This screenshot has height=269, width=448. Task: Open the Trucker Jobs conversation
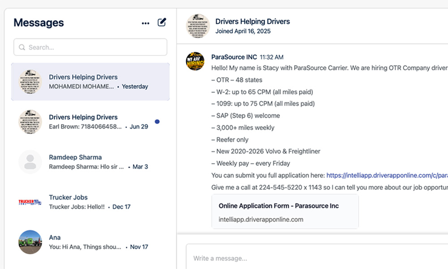(x=90, y=202)
